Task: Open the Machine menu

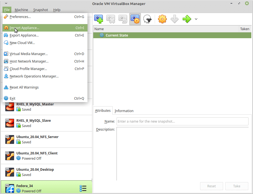Action: pyautogui.click(x=21, y=10)
